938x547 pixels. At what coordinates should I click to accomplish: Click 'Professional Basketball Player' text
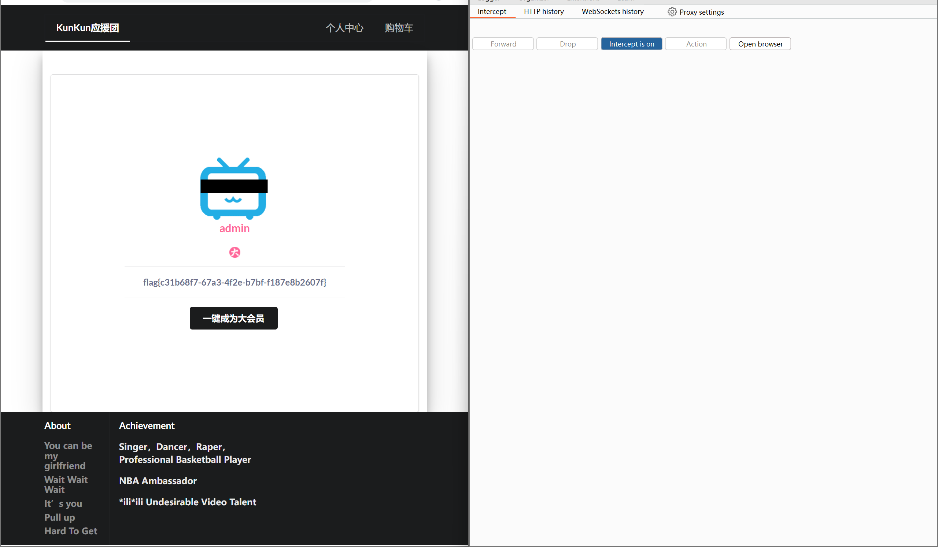pos(185,459)
